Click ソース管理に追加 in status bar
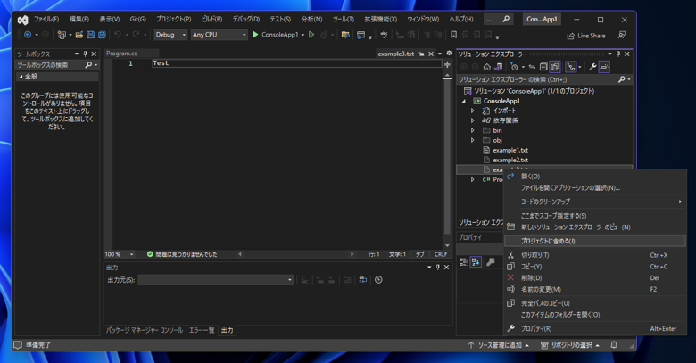Viewport: 696px width, 363px height. (499, 345)
